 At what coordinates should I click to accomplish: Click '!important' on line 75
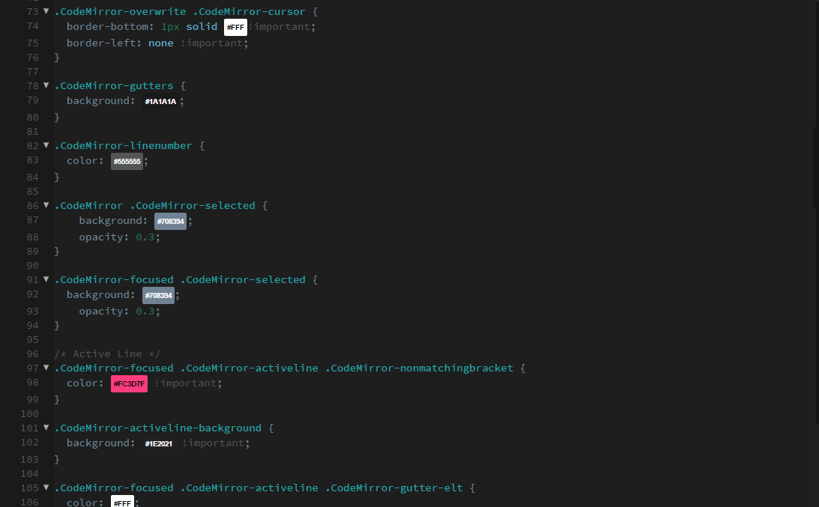[x=211, y=43]
